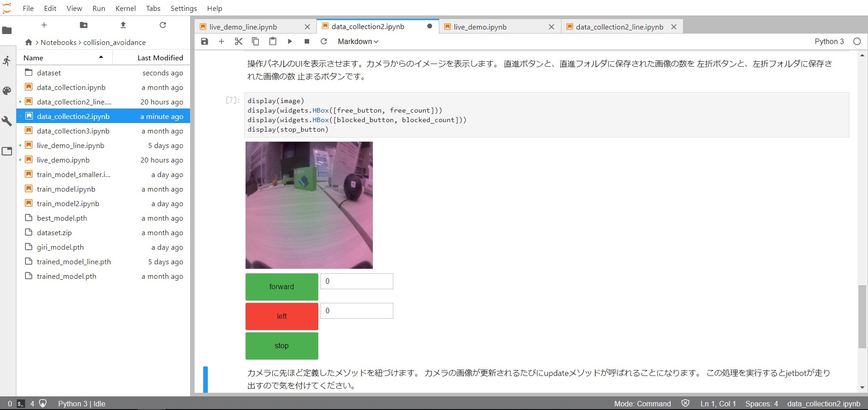Open the Running Terminals and Kernels panel
Screen dimensions: 868x410
(x=7, y=60)
